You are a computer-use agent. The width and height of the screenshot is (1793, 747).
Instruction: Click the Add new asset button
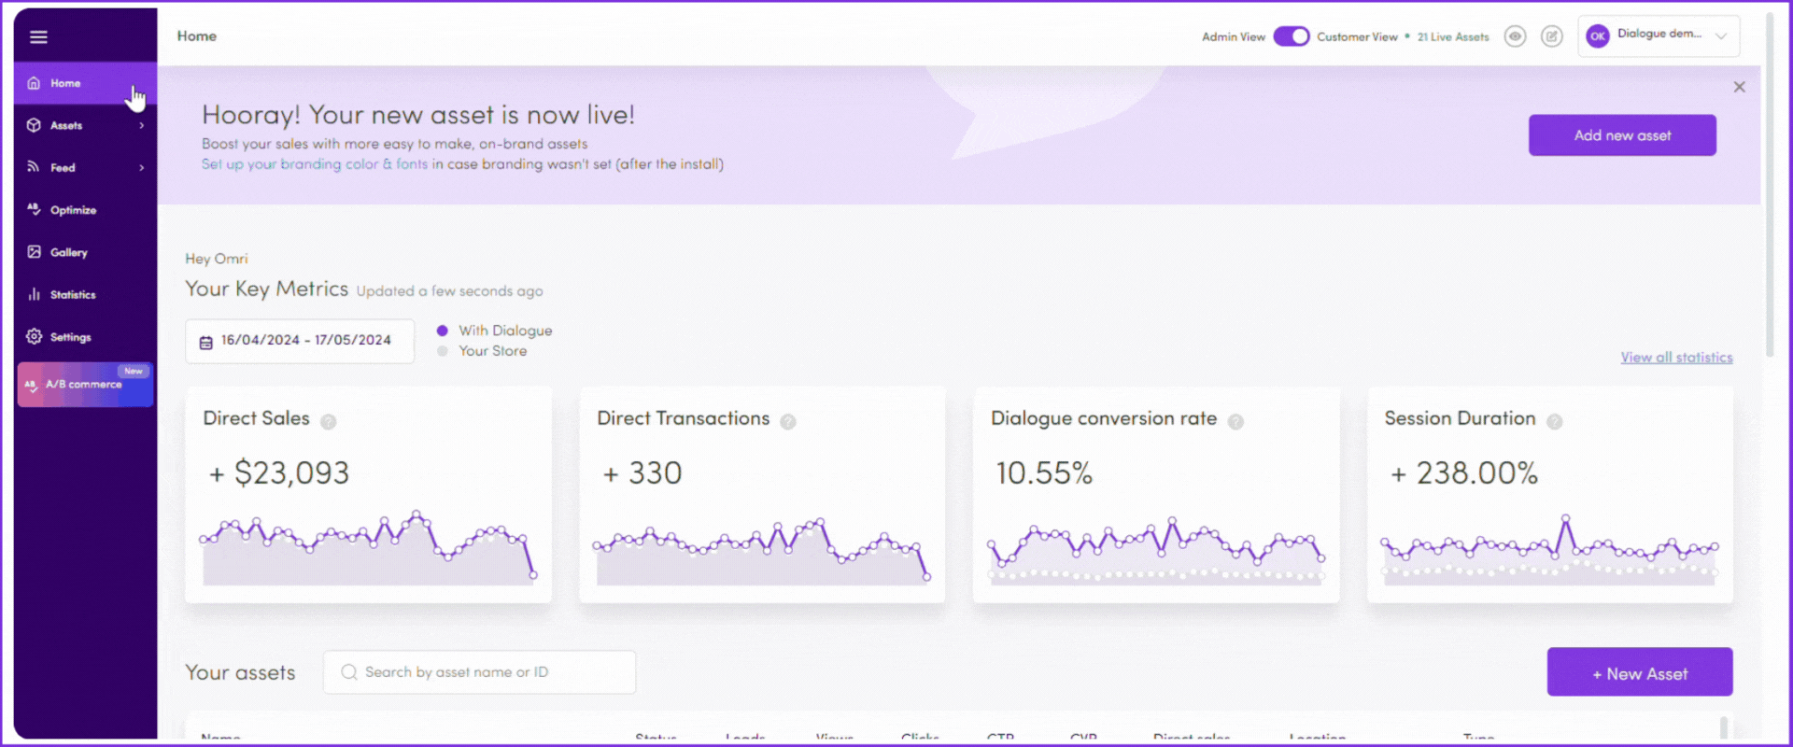[1621, 135]
